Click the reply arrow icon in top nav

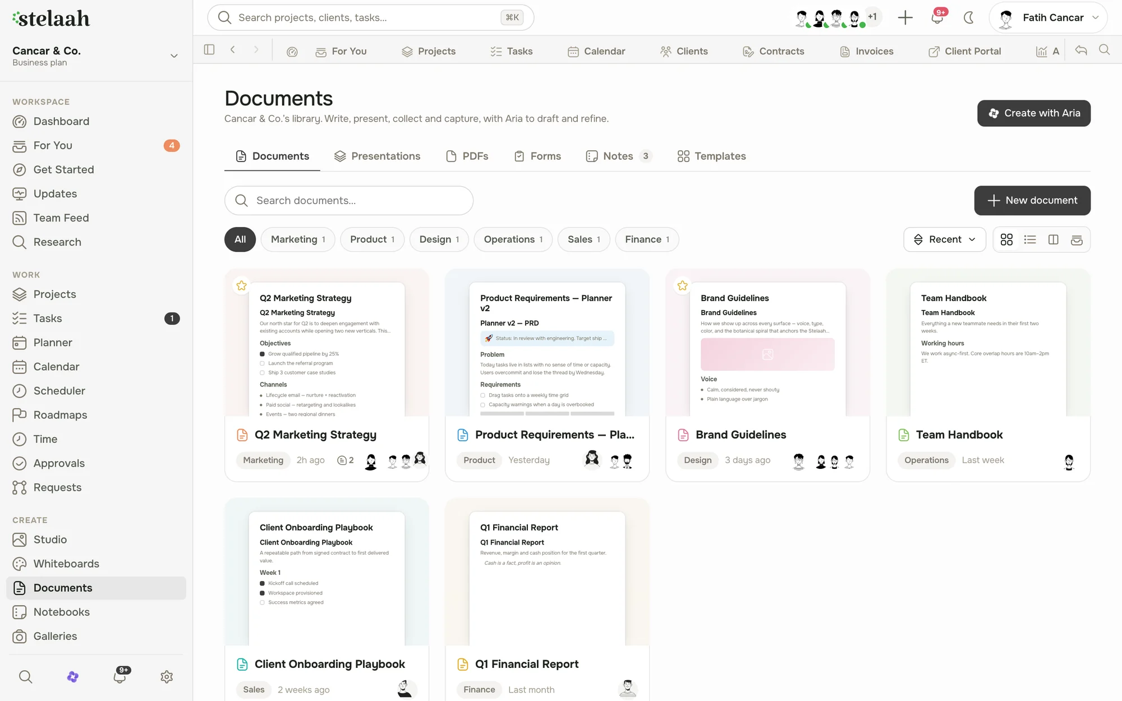[1081, 50]
